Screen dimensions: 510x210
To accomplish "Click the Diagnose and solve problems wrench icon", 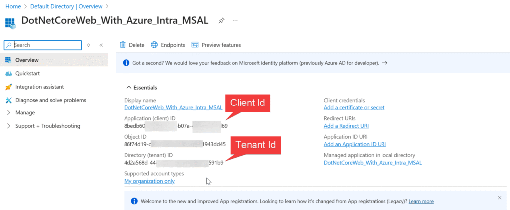I will pos(9,100).
